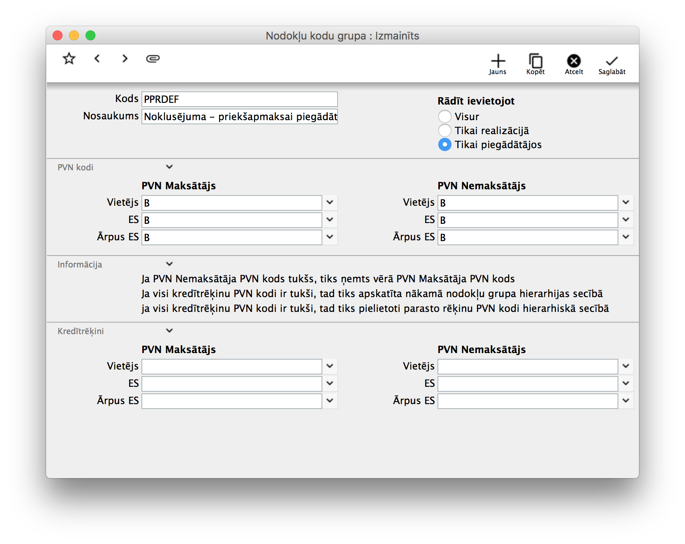Maximize window with green button
The image size is (685, 544).
[90, 35]
